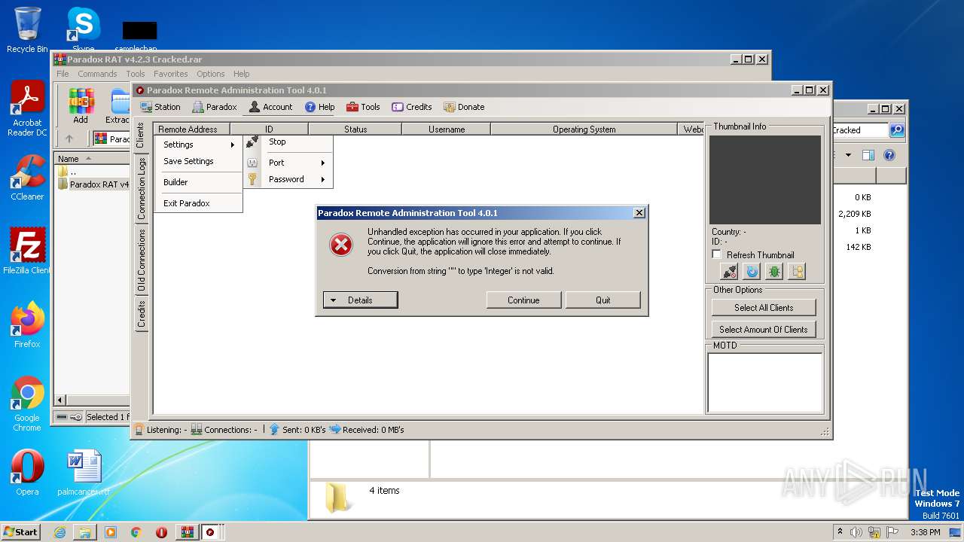Open Internet Explorer from the taskbar
Viewport: 964px width, 542px height.
60,532
